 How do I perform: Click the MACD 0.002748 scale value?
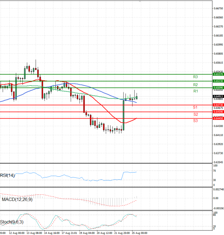[218, 189]
